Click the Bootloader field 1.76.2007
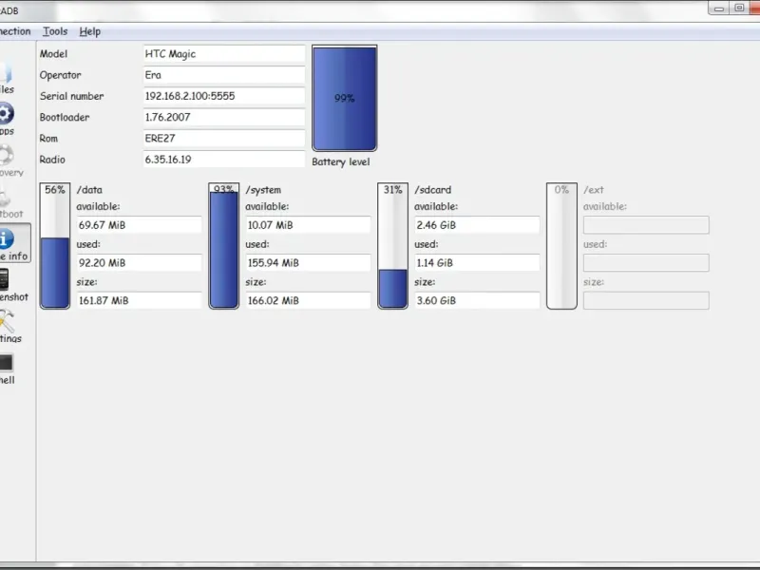Image resolution: width=760 pixels, height=570 pixels. 224,117
